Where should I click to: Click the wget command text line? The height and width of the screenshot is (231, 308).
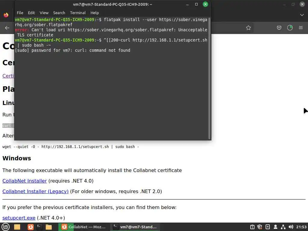(x=70, y=147)
